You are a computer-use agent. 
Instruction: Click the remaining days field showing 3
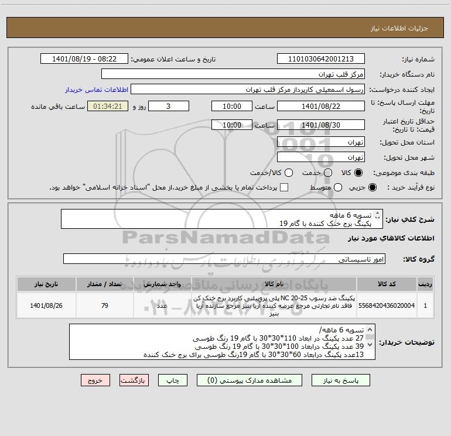(x=169, y=106)
